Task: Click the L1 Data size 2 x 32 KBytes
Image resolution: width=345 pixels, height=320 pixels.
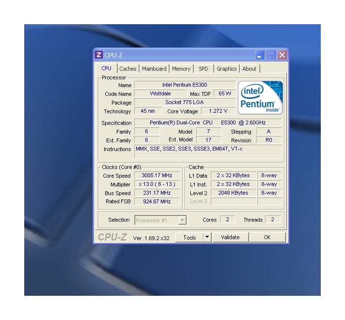Action: click(234, 175)
